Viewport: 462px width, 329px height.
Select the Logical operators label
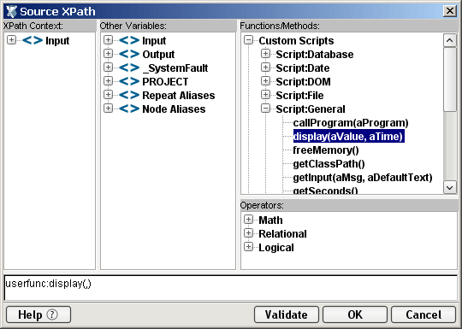pos(276,248)
